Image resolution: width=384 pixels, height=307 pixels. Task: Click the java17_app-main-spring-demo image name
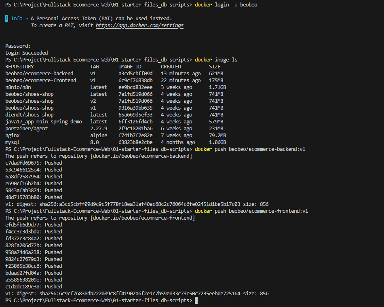[x=43, y=122]
